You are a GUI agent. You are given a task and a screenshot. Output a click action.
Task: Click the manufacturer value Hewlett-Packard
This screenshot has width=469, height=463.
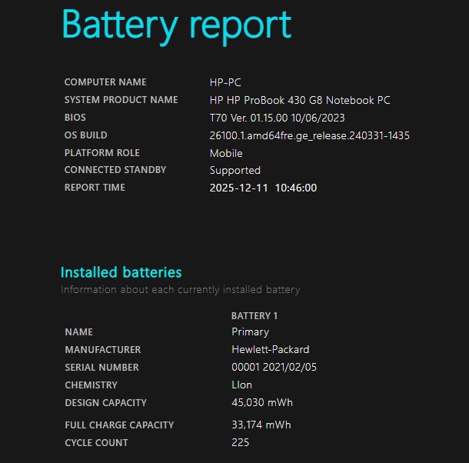(272, 350)
